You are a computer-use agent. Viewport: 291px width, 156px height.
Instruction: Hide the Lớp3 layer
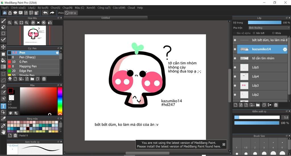click(x=235, y=85)
